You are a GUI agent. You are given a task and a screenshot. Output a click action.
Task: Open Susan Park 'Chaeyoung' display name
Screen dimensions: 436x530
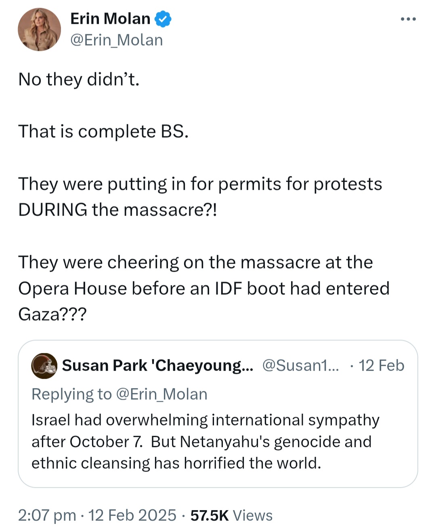[x=157, y=365]
